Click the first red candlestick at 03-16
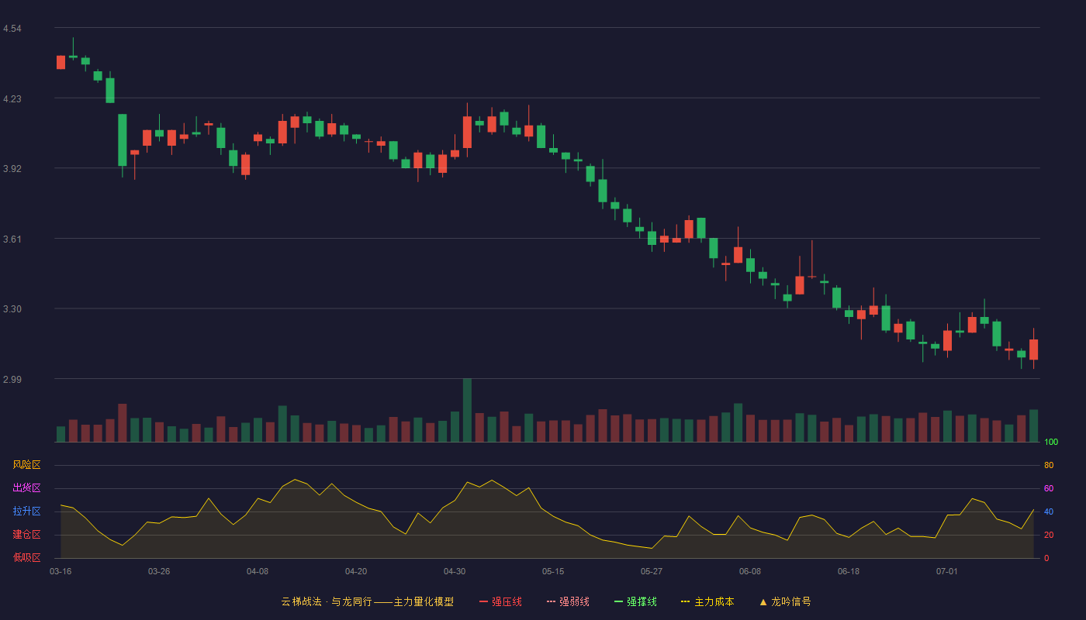The height and width of the screenshot is (620, 1086). click(x=61, y=62)
